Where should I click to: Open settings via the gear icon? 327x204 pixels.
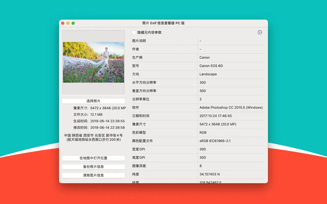260,32
